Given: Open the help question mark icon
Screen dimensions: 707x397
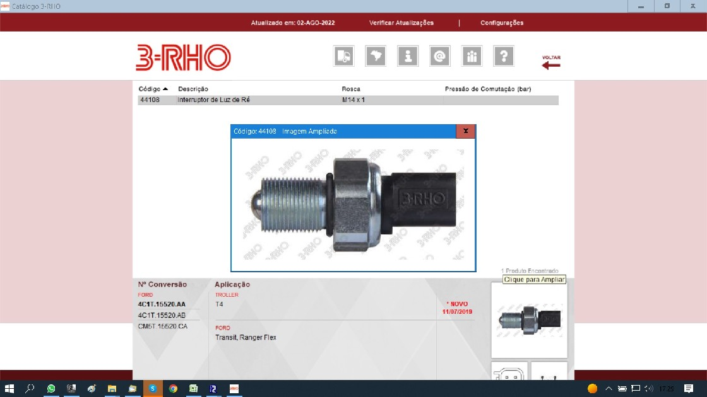Looking at the screenshot, I should (503, 56).
